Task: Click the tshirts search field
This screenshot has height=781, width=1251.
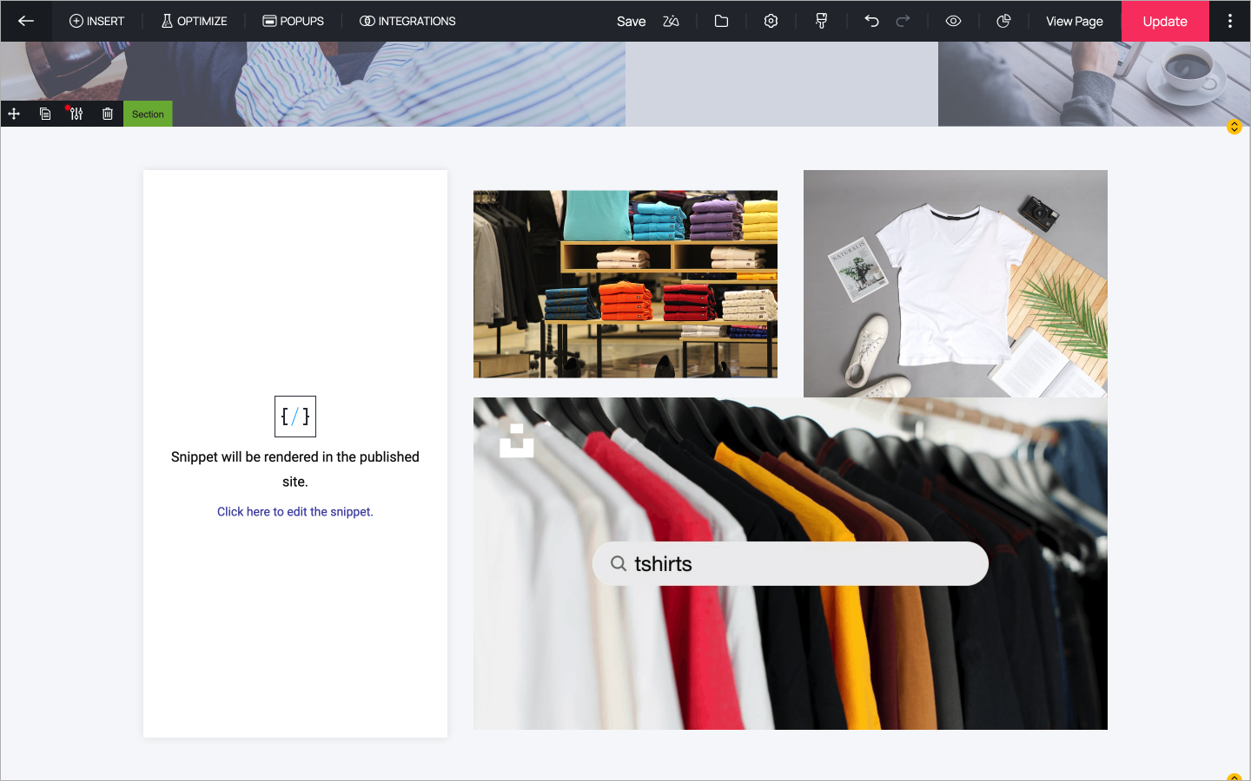Action: 791,564
